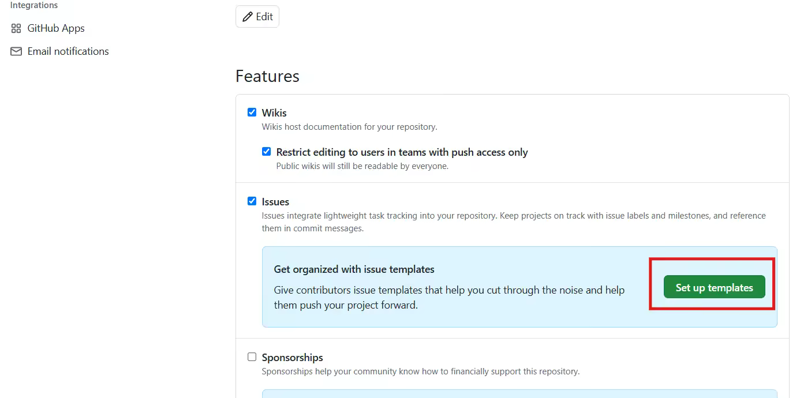Click the Set up templates button
The width and height of the screenshot is (800, 398).
coord(714,287)
